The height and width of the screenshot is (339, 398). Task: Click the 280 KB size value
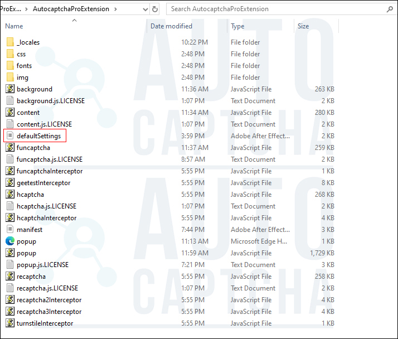pos(324,113)
